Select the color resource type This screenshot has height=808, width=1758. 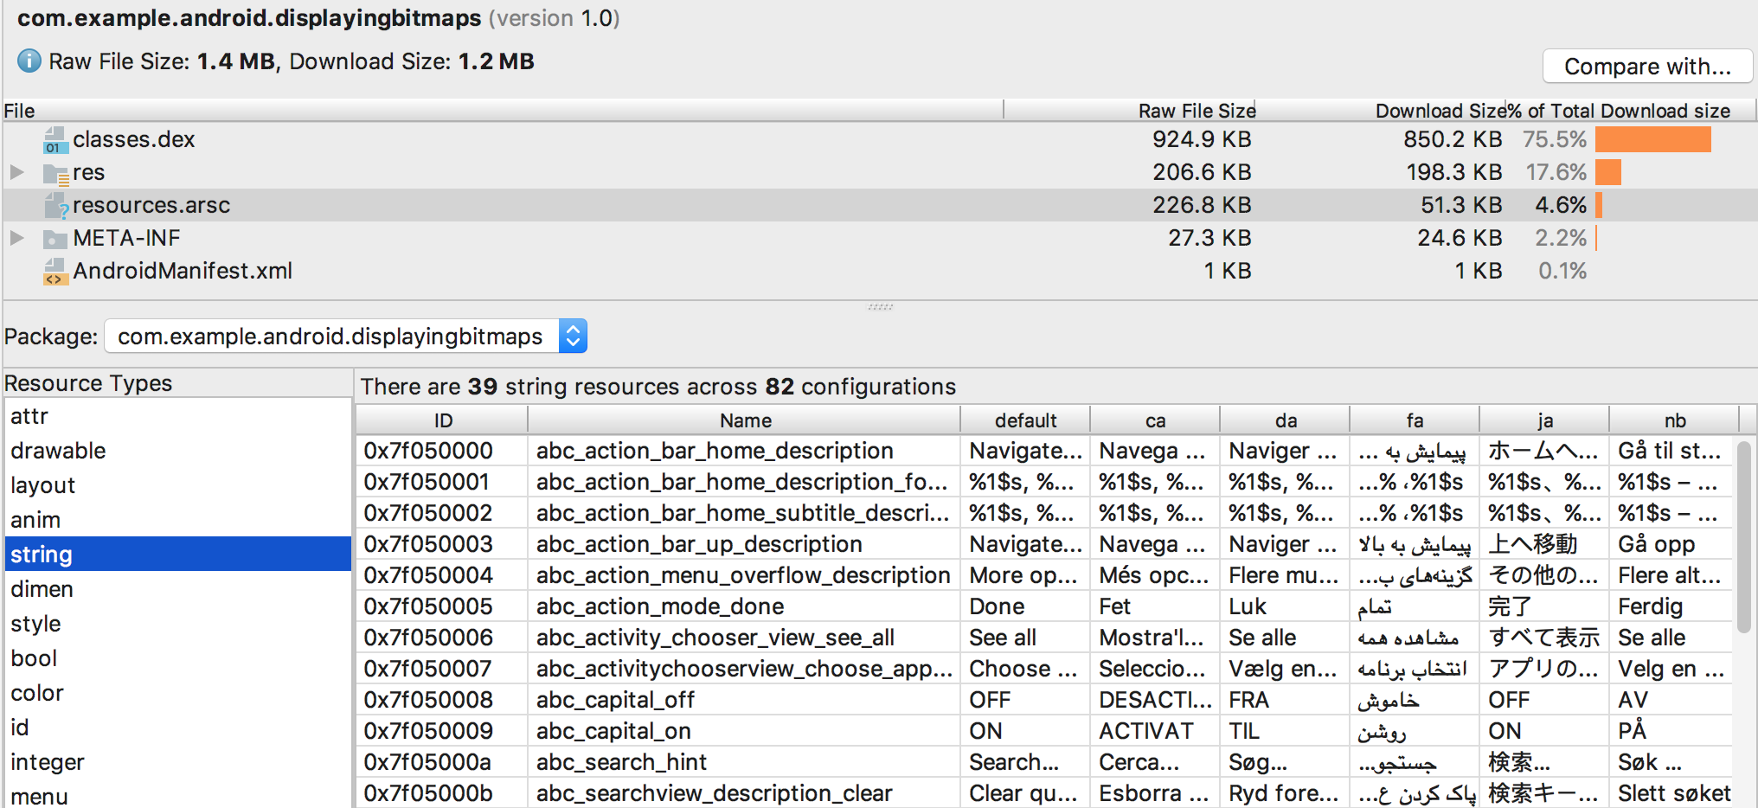(x=36, y=692)
